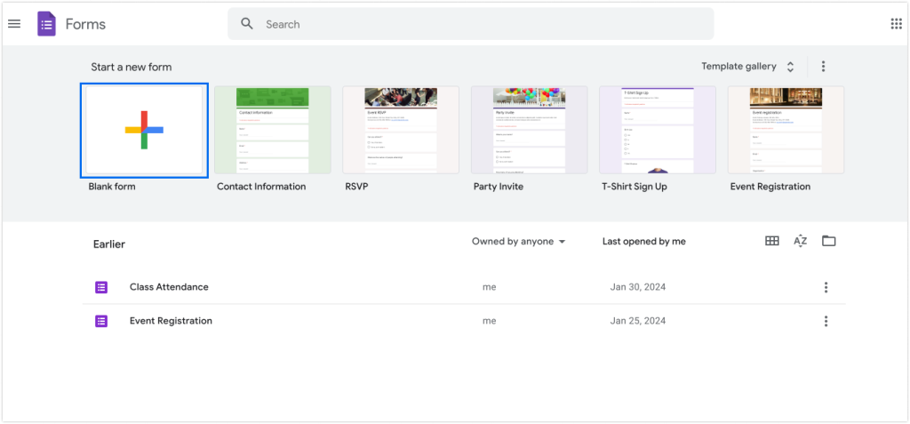Click the Earlier section heading
The image size is (910, 424).
pos(109,244)
